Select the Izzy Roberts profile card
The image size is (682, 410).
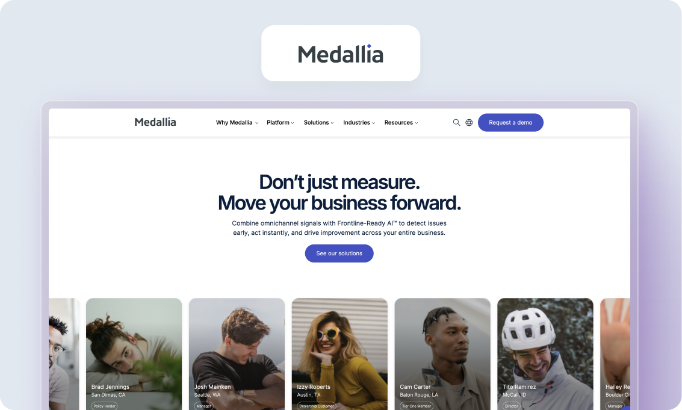coord(339,354)
